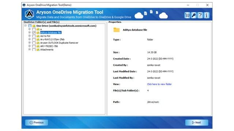Select the 'Aol to Pst' folder

(x=45, y=36)
